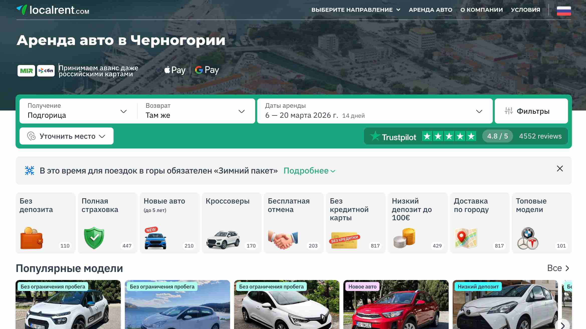Click the filter sliders icon
Viewport: 586px width, 329px height.
(x=509, y=111)
